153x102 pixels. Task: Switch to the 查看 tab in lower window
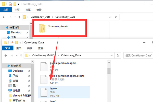[41, 48]
